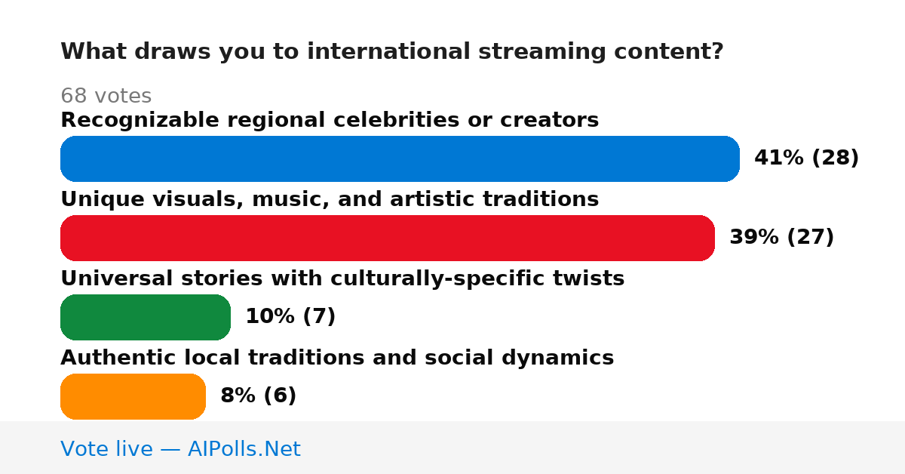Click the 39% (27) result label
The width and height of the screenshot is (905, 474).
coord(781,237)
